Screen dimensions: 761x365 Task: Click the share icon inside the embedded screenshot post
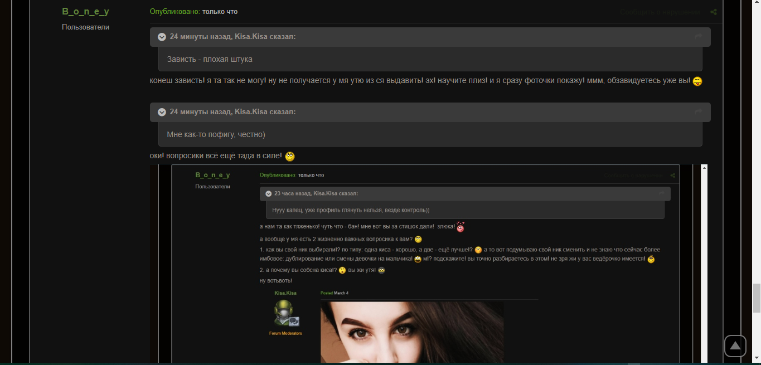point(672,174)
